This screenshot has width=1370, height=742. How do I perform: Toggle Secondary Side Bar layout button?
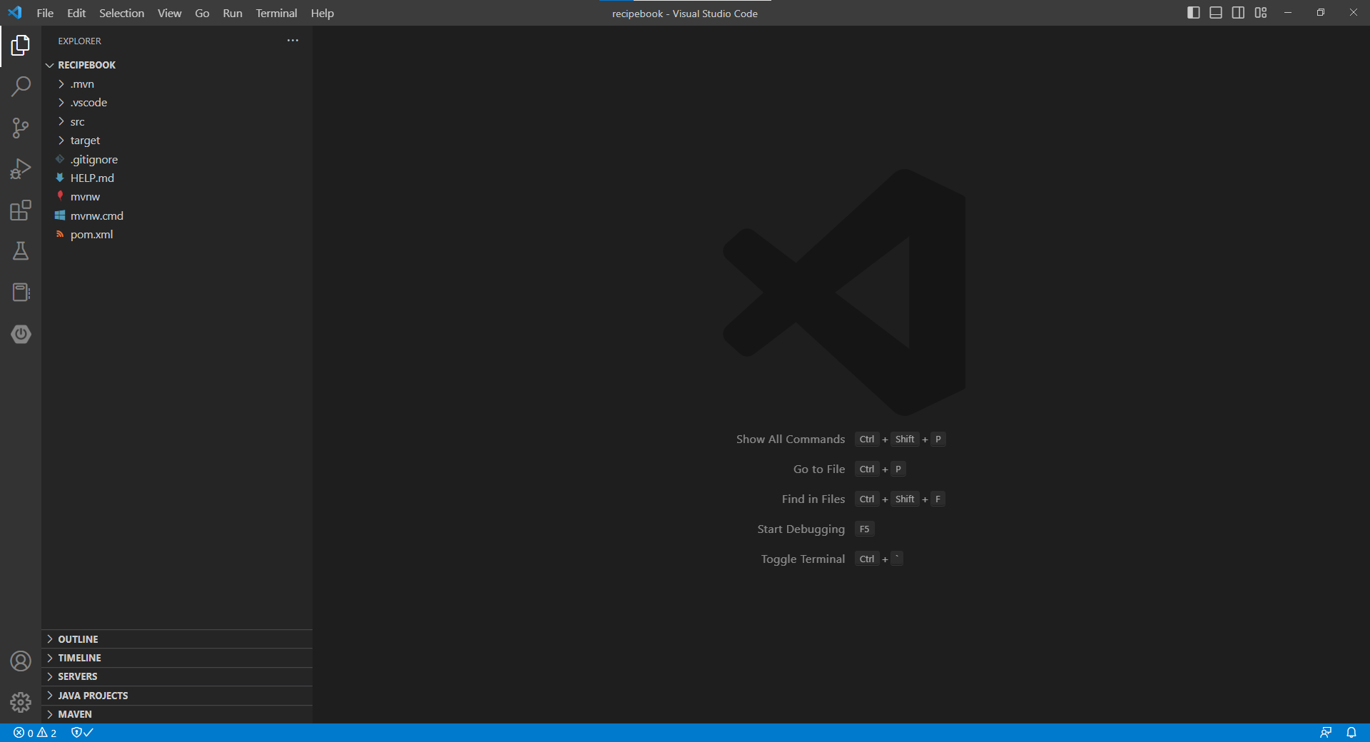coord(1238,13)
